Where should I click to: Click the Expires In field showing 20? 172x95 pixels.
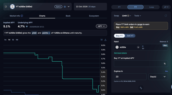[x=130, y=77]
